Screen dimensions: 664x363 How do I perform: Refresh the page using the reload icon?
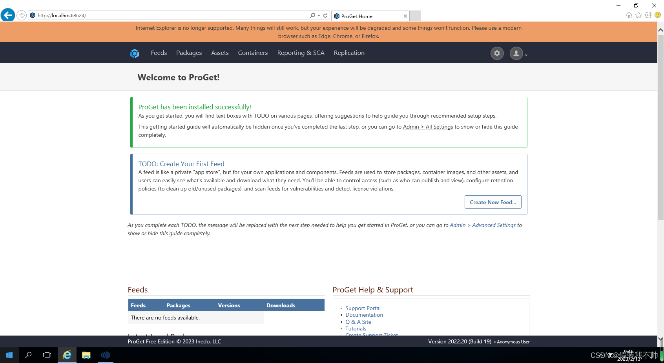coord(325,15)
